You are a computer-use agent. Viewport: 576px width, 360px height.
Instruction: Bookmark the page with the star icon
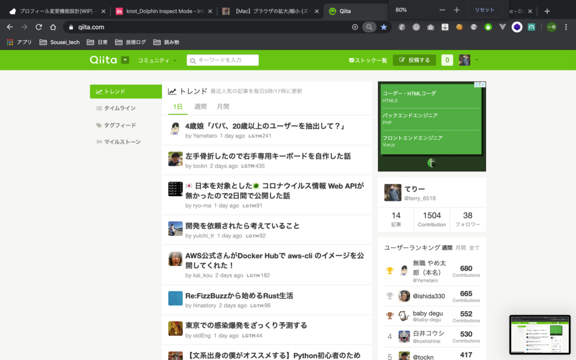click(384, 27)
